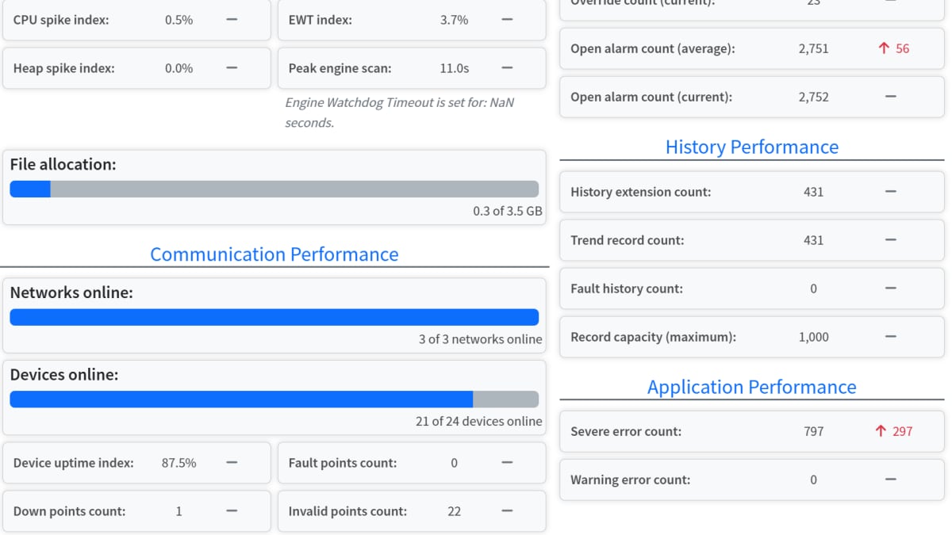This screenshot has width=952, height=535.
Task: Open the History Performance section heading
Action: [751, 147]
